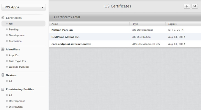201x110 pixels.
Task: Open Pass Type IDs
Action: (x=17, y=61)
